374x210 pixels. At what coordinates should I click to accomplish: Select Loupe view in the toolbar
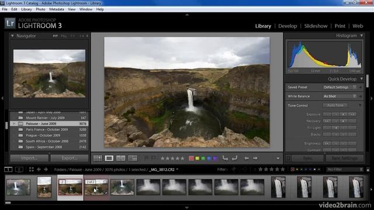[109, 158]
